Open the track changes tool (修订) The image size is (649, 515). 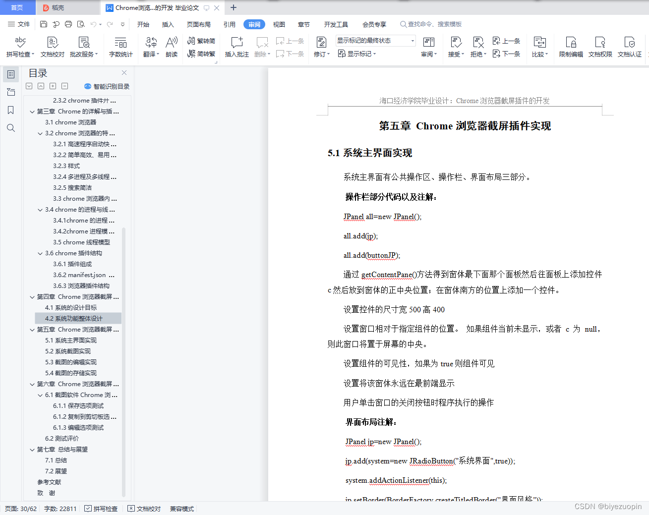point(322,47)
